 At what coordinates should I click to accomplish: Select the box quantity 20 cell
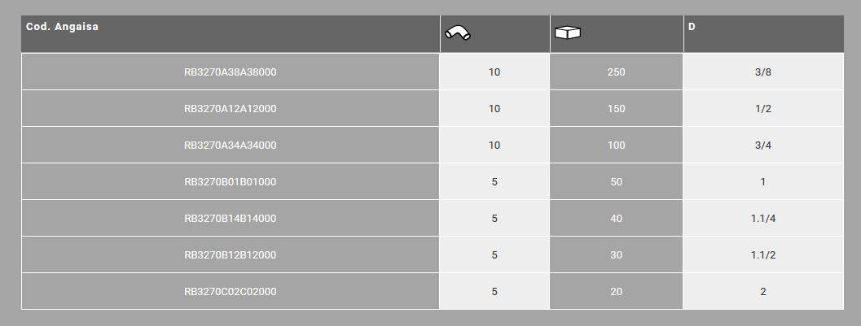pyautogui.click(x=617, y=292)
